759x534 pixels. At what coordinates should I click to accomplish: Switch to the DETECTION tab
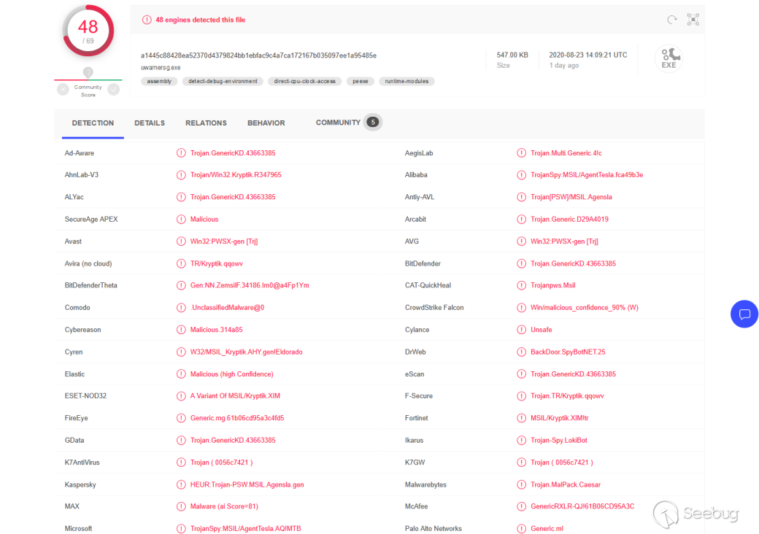coord(93,123)
